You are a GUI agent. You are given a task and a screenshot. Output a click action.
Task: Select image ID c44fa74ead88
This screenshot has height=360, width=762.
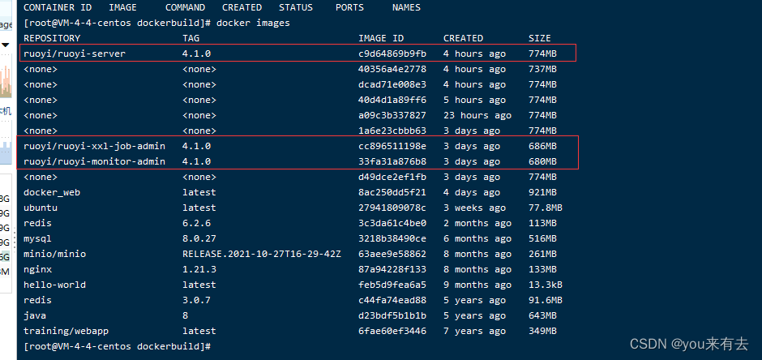(392, 300)
